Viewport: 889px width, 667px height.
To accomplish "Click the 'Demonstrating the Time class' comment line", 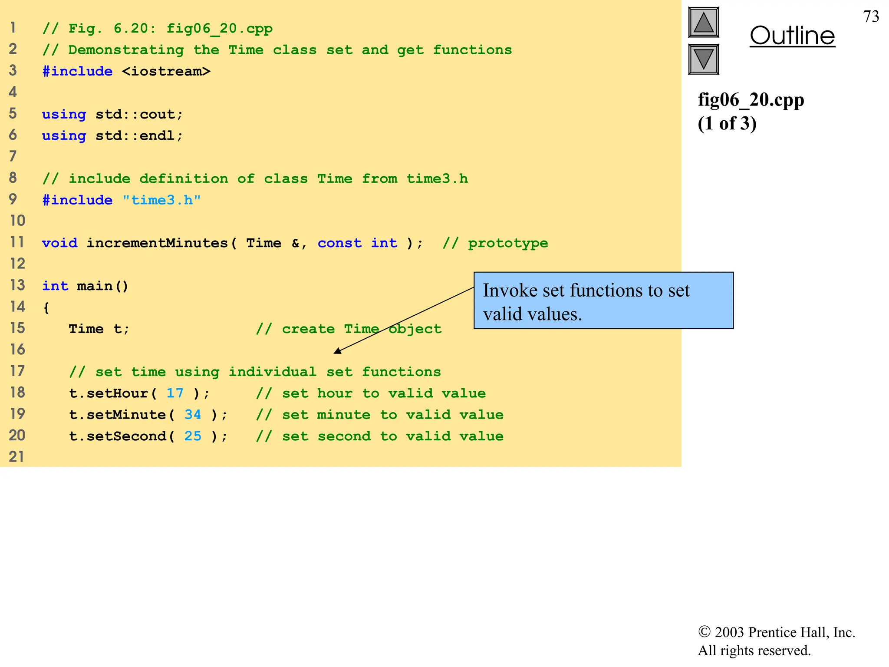I will 277,50.
